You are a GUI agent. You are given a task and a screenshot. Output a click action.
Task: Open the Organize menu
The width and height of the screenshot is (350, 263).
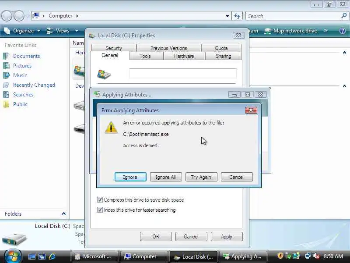[22, 31]
